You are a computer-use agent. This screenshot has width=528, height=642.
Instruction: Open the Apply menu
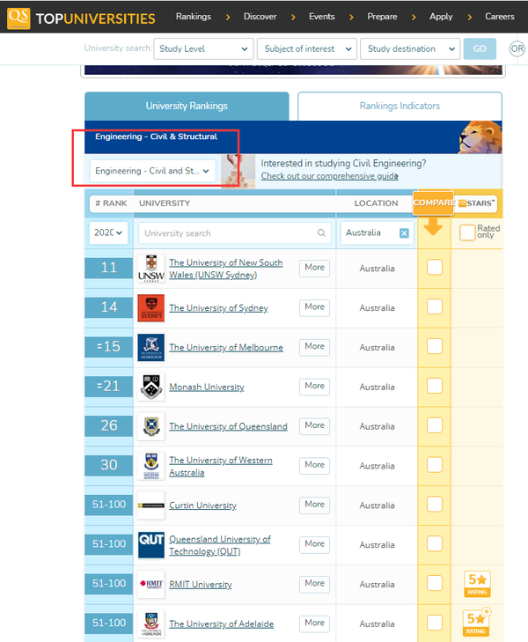pyautogui.click(x=441, y=17)
